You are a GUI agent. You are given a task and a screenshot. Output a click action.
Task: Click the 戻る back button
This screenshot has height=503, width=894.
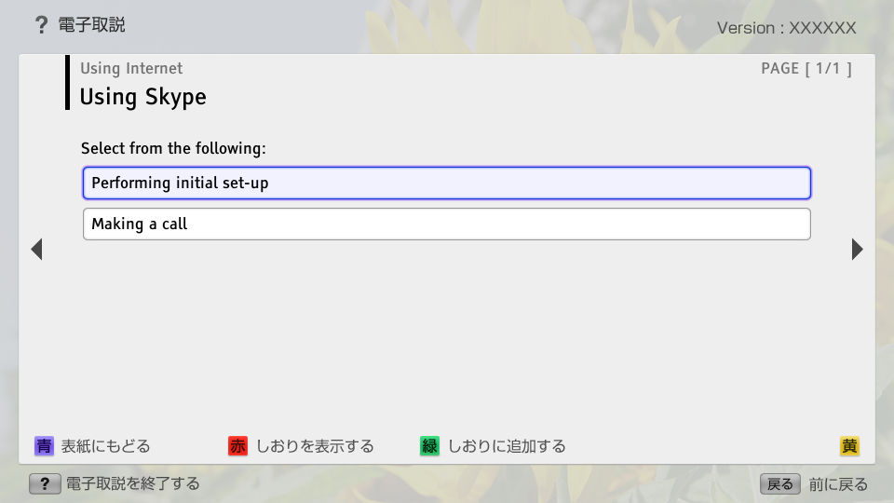[x=780, y=483]
